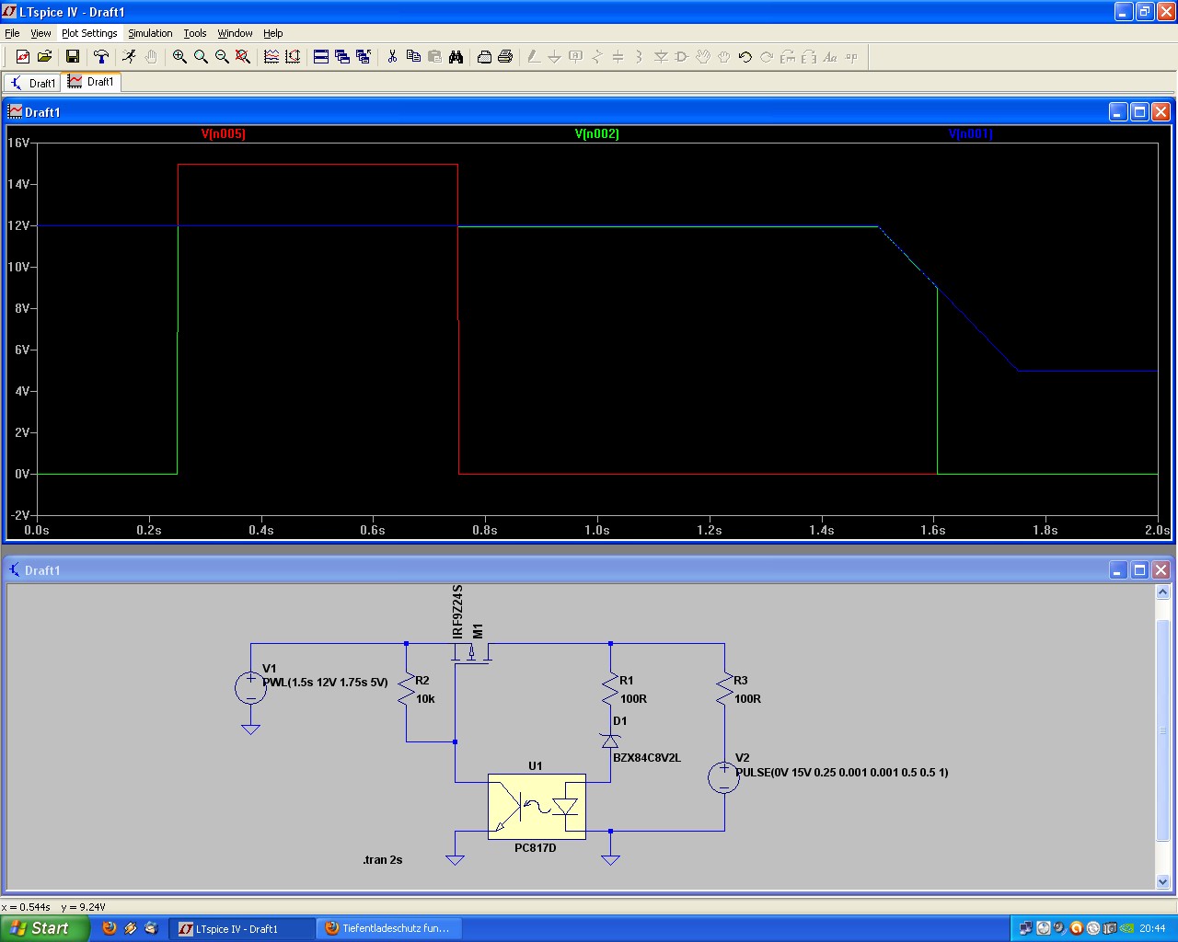
Task: Open the View menu
Action: (x=40, y=33)
